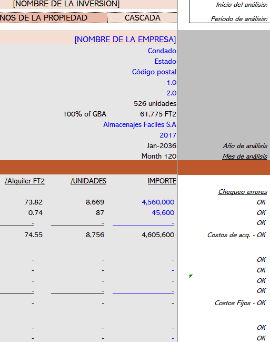Select the blue 45,600 amount cell
The width and height of the screenshot is (270, 342).
tap(163, 213)
